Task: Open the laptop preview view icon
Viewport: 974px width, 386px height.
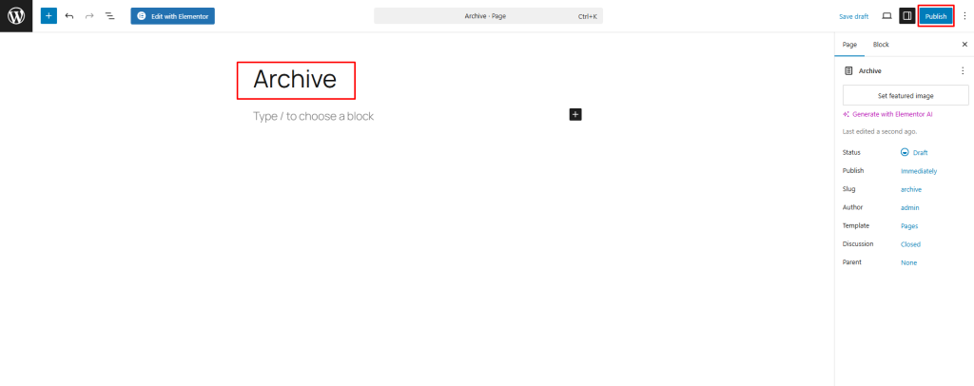Action: click(887, 16)
